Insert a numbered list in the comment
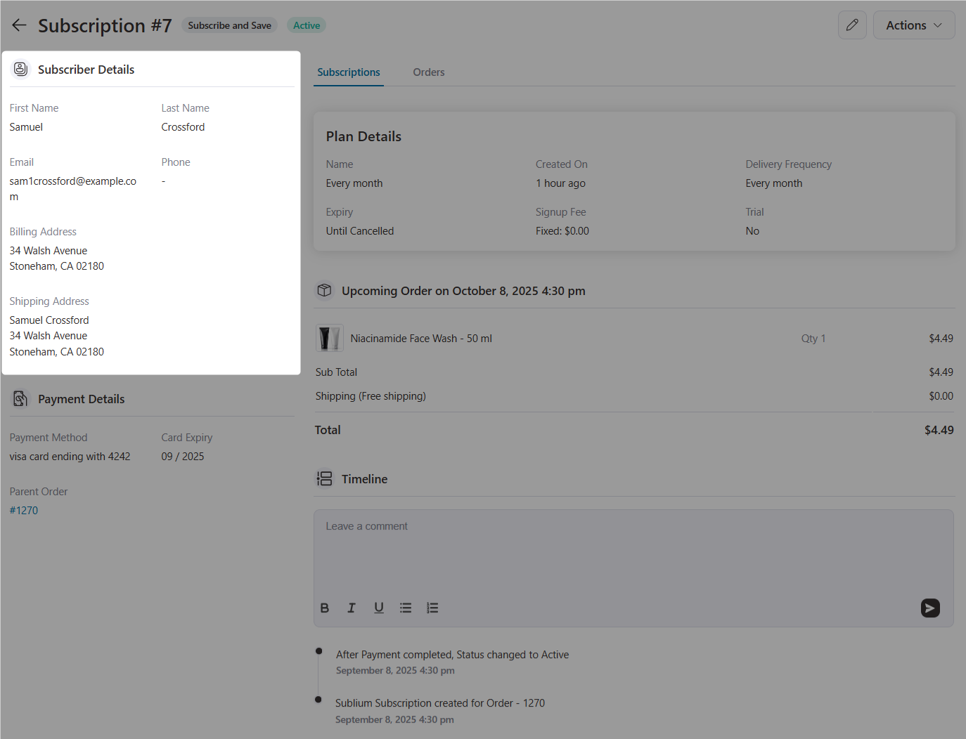Image resolution: width=966 pixels, height=739 pixels. [x=432, y=608]
